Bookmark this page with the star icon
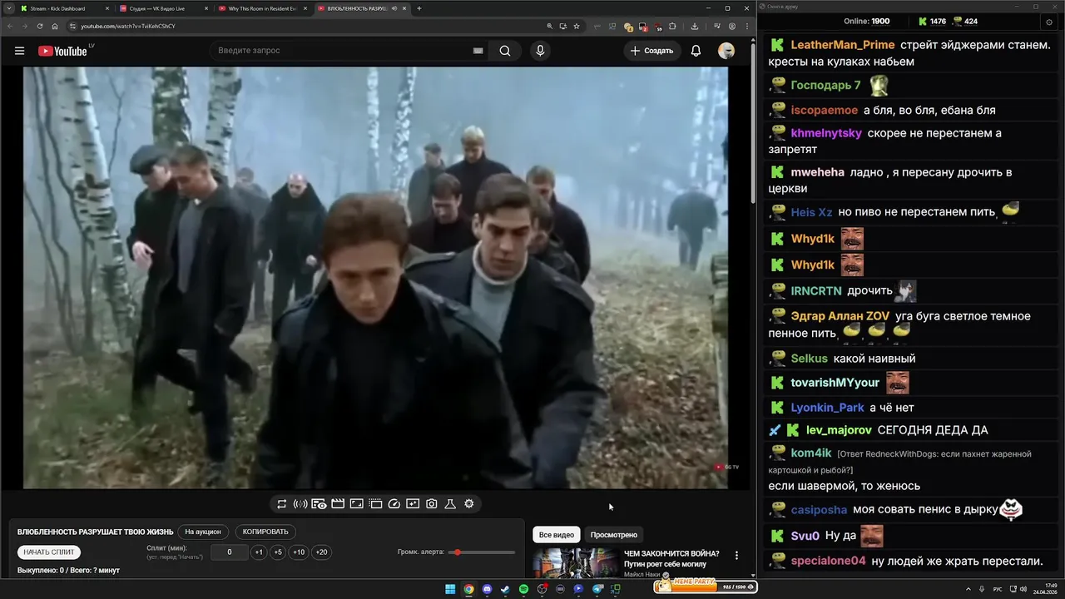Viewport: 1065px width, 599px height. [x=577, y=26]
